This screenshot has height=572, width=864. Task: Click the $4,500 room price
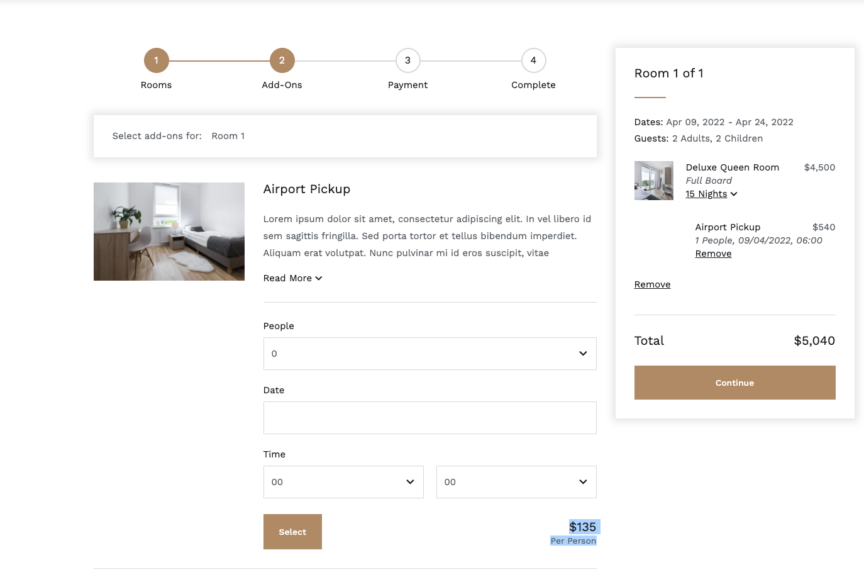[x=819, y=167]
